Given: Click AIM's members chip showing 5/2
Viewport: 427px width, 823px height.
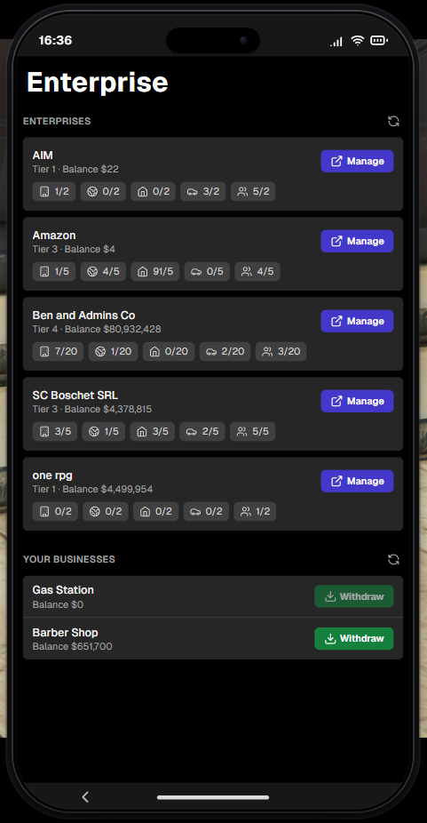Looking at the screenshot, I should pyautogui.click(x=253, y=192).
